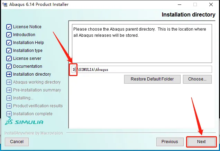Viewport: 220px width, 151px height.
Task: Click the Pre-installation summary arrow icon
Action: tap(9, 90)
